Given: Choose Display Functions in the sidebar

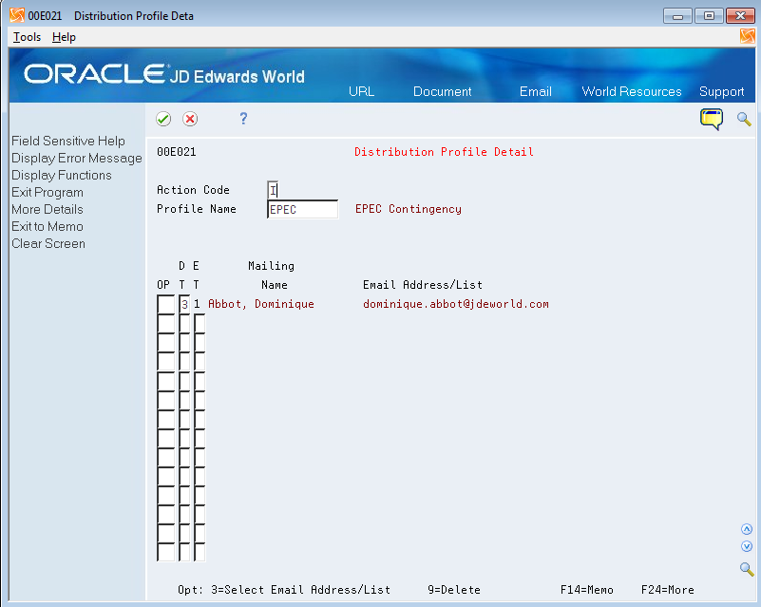Looking at the screenshot, I should pyautogui.click(x=62, y=175).
